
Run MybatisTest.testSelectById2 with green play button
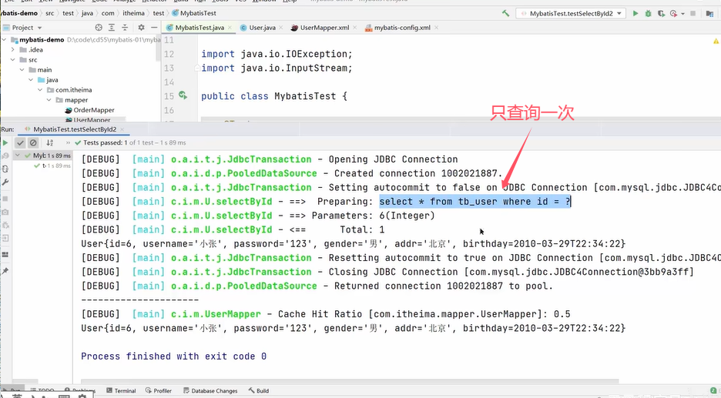(x=635, y=13)
